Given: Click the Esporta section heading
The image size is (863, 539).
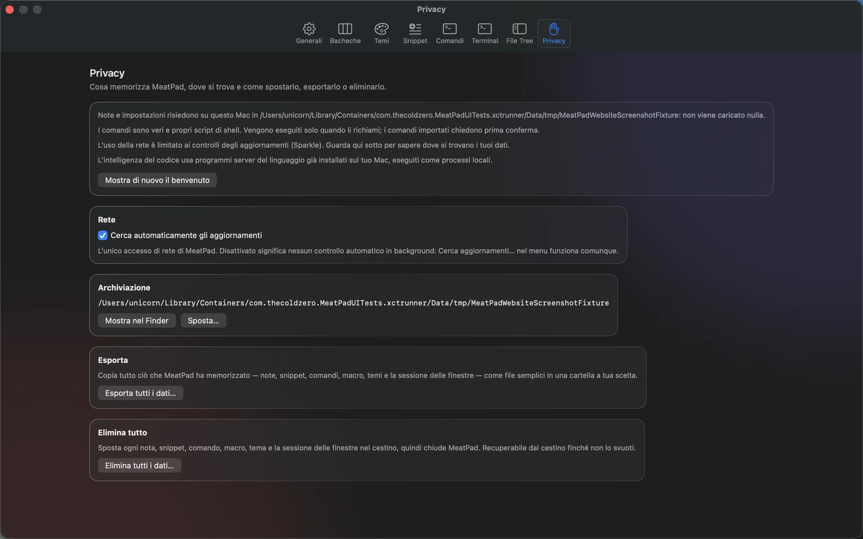Looking at the screenshot, I should pyautogui.click(x=113, y=360).
